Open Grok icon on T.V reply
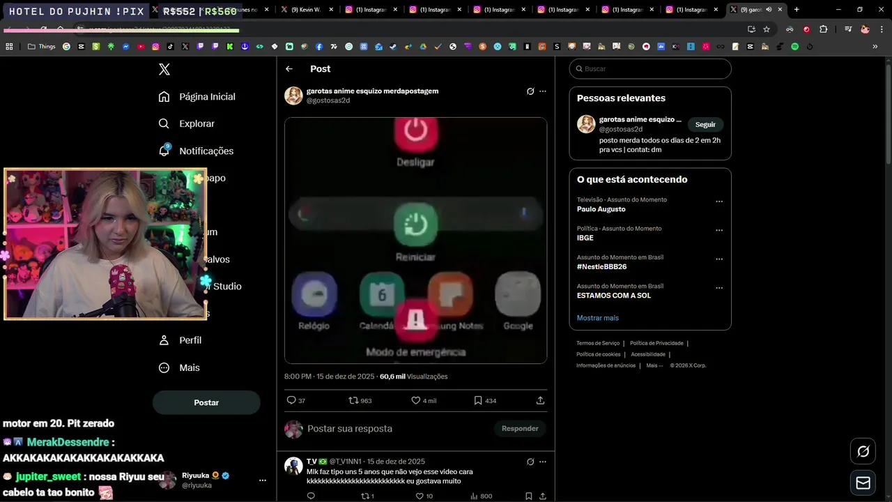The width and height of the screenshot is (892, 502). 530,462
